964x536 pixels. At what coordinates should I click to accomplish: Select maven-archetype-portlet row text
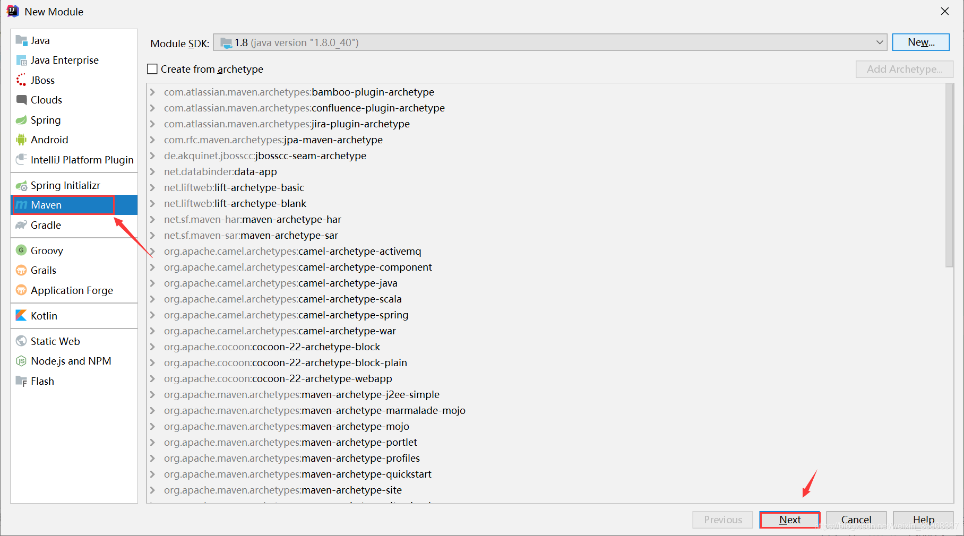tap(290, 442)
